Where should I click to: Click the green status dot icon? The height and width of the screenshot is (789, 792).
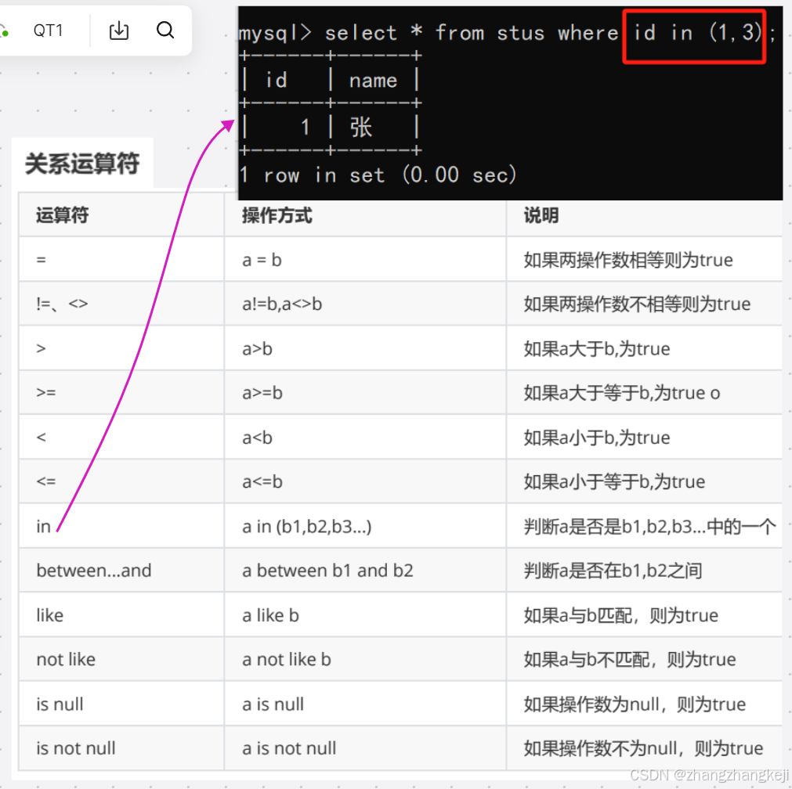point(5,32)
